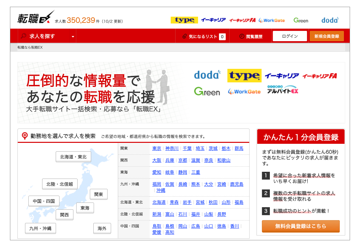Open the 愛媛 prefecture link
360x249 pixels.
click(157, 232)
